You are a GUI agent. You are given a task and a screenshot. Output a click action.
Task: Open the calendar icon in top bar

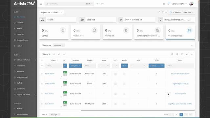click(164, 4)
